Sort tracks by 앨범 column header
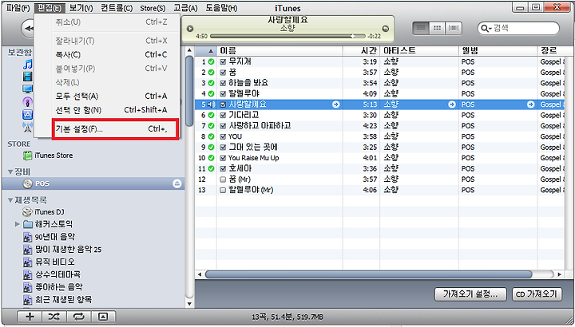The height and width of the screenshot is (327, 575). (x=498, y=51)
